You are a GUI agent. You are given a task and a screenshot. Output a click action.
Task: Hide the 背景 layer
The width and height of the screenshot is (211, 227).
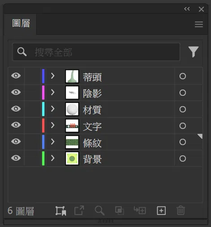pyautogui.click(x=16, y=158)
